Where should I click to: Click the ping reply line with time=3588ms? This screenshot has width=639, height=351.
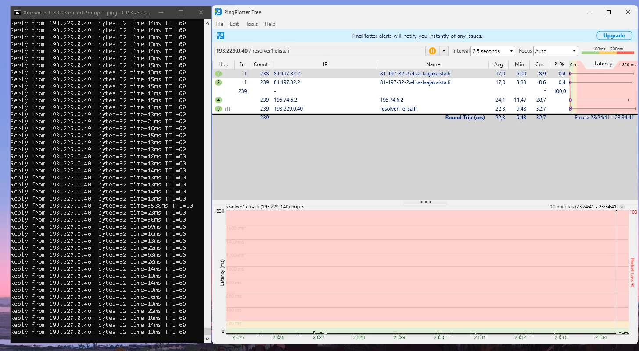101,206
